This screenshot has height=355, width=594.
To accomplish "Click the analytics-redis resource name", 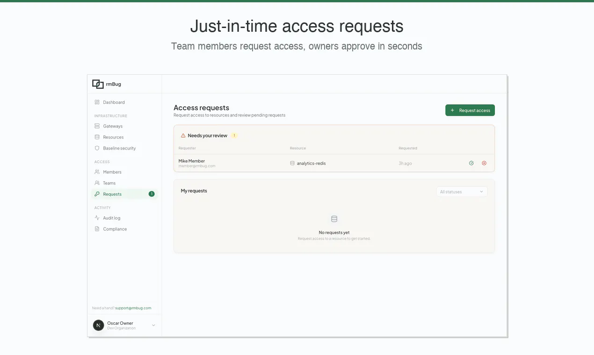I will [311, 163].
